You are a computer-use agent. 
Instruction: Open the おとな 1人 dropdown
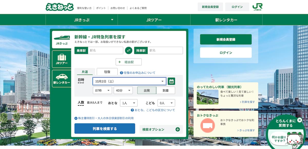click(x=129, y=103)
